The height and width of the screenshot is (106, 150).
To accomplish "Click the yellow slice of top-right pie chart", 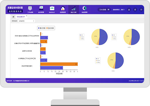I will (x=127, y=36).
